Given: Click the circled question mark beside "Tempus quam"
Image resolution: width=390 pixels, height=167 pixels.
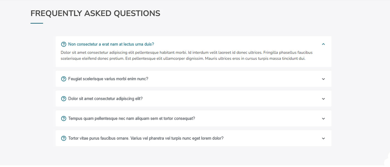Looking at the screenshot, I should point(63,119).
